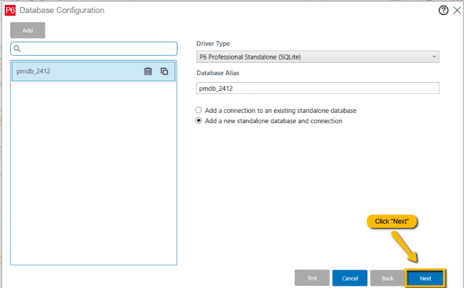Click the P6 application logo icon
Viewport: 464px width, 288px height.
10,10
